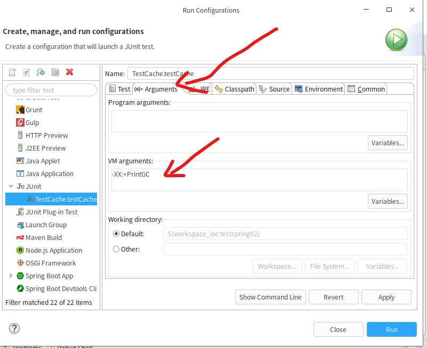Select Launch Group in the list
The height and width of the screenshot is (348, 427).
point(46,225)
